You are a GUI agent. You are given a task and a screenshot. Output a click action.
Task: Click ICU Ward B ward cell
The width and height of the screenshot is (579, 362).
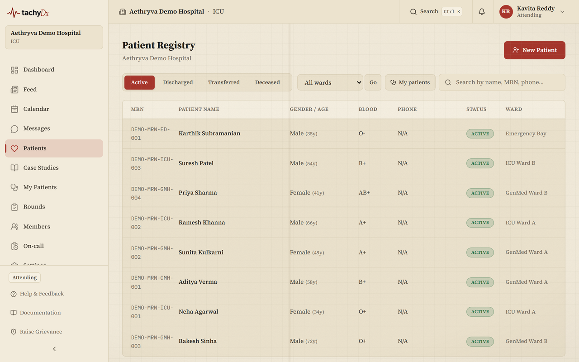pyautogui.click(x=520, y=163)
